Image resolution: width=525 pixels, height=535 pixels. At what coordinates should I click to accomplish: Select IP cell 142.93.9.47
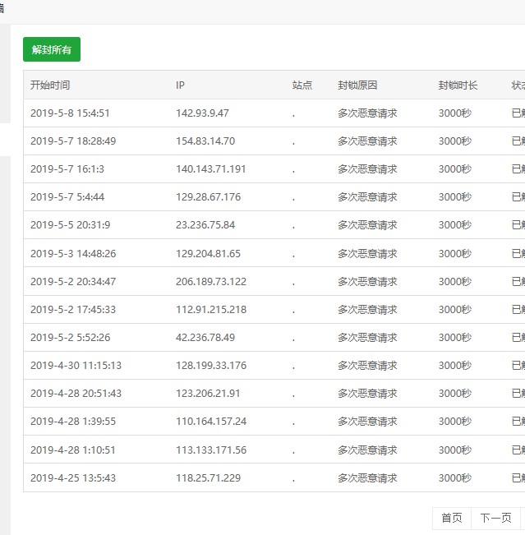click(x=202, y=113)
